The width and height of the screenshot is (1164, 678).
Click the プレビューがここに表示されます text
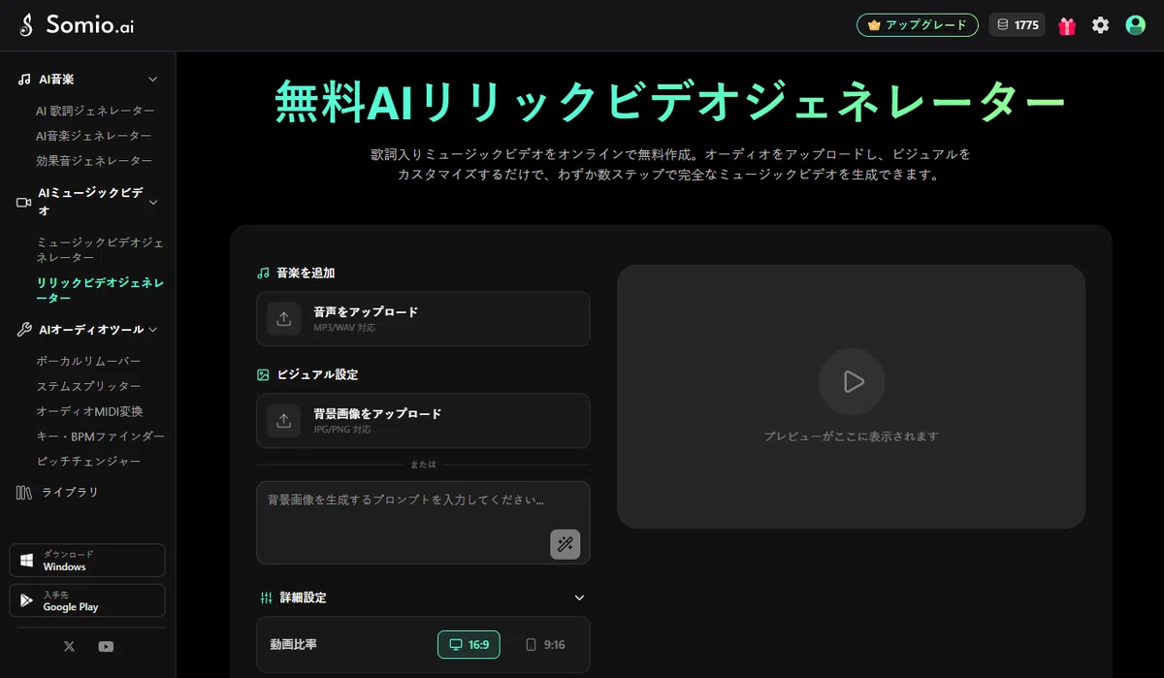click(x=851, y=436)
